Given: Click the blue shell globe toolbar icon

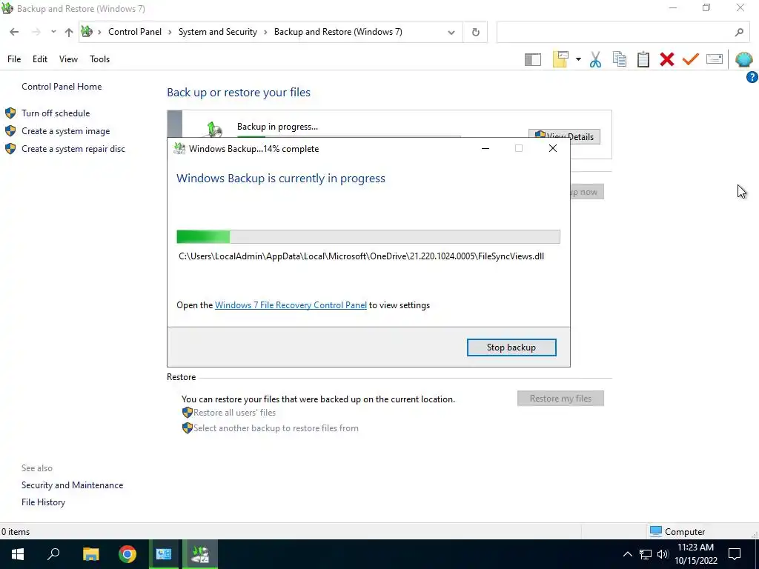Looking at the screenshot, I should [743, 59].
